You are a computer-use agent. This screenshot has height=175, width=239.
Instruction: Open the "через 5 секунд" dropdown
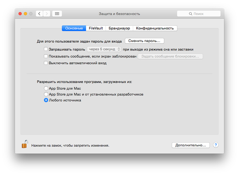[104, 49]
